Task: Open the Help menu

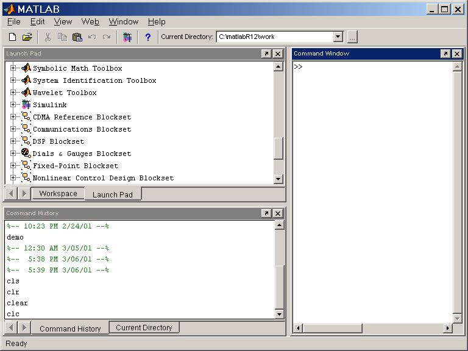Action: pyautogui.click(x=157, y=22)
